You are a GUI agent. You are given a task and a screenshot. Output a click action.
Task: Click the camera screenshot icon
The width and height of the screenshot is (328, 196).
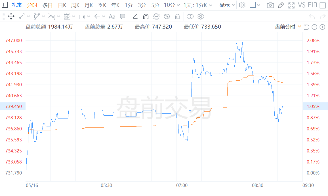[270, 5]
